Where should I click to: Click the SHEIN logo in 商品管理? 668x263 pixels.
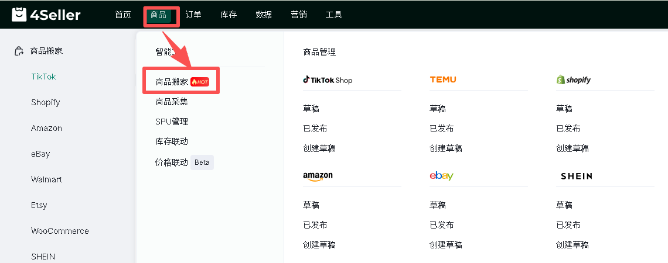click(x=577, y=176)
